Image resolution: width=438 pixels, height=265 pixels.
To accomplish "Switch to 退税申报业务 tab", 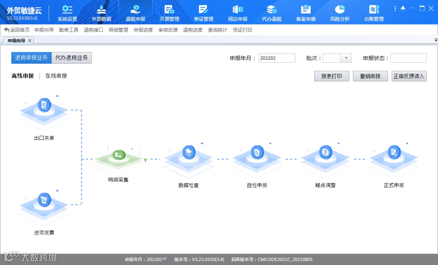I will [x=32, y=58].
